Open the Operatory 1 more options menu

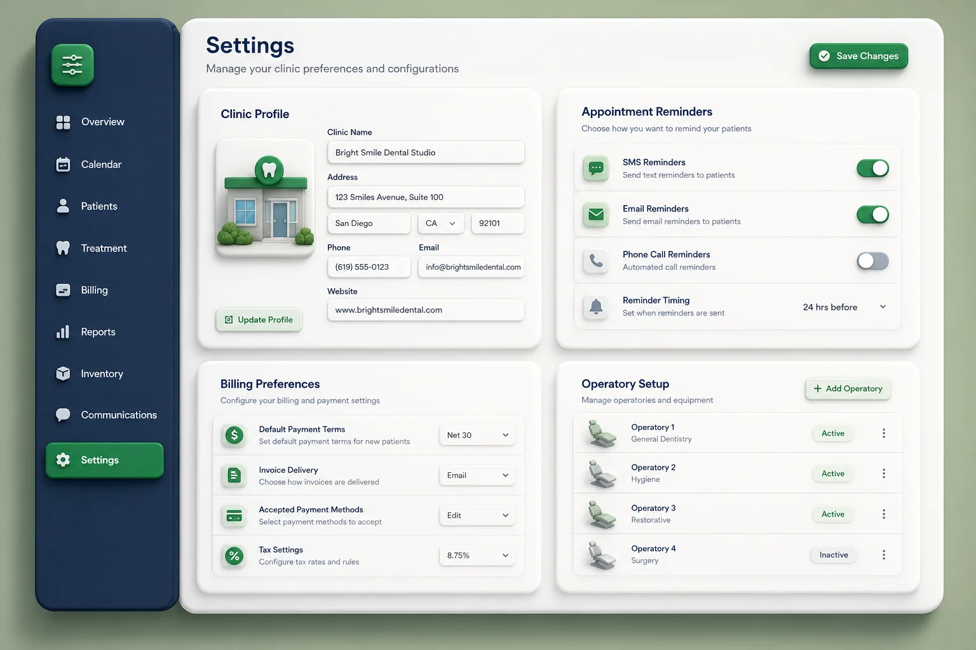[x=883, y=433]
